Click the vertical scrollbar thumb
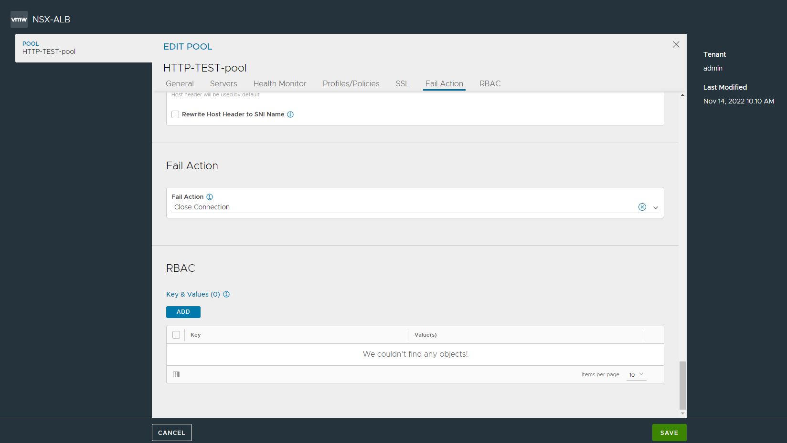This screenshot has width=787, height=443. (682, 385)
